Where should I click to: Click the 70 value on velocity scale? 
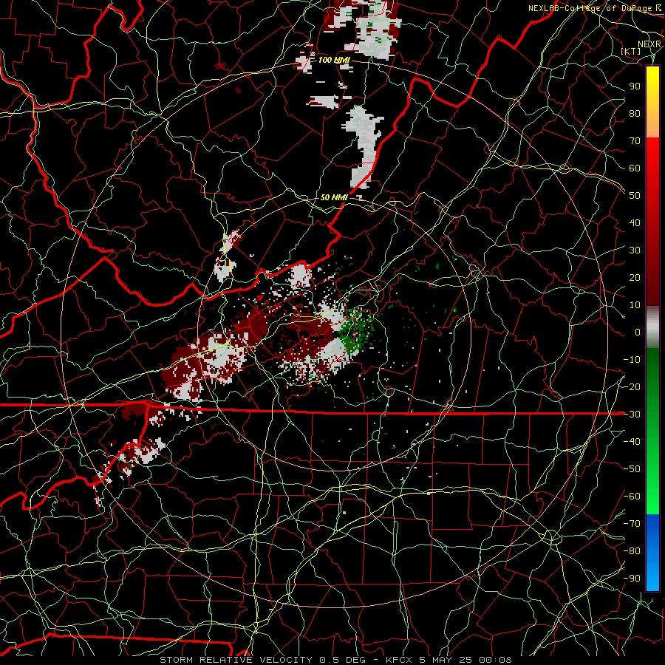click(x=635, y=141)
